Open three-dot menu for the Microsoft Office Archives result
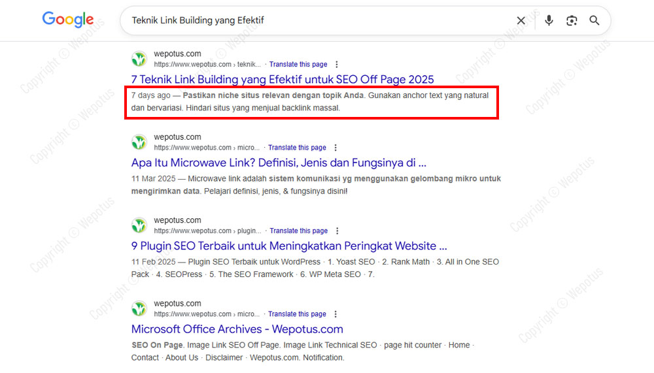 336,314
